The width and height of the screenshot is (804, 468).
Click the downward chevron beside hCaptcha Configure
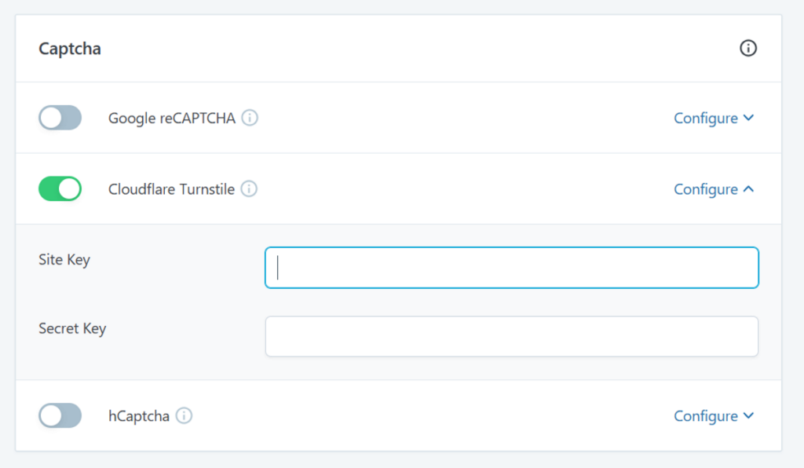[747, 416]
